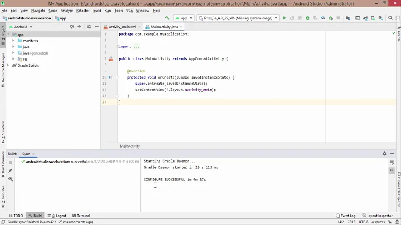
Task: Click the inspection checkmark in the editor corner
Action: click(394, 33)
